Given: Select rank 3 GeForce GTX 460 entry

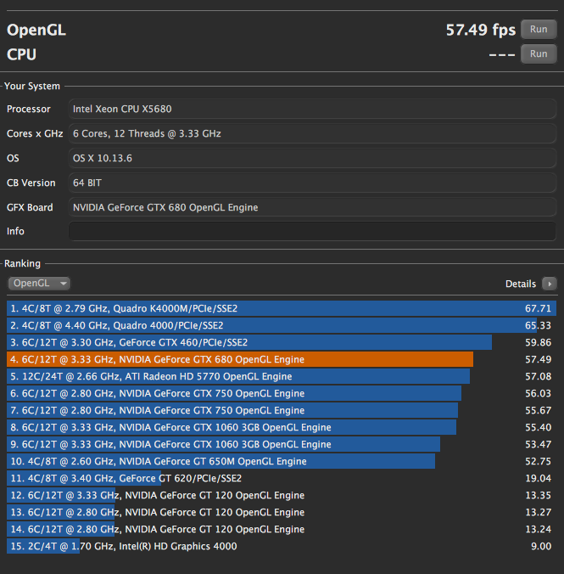Looking at the screenshot, I should click(x=282, y=342).
